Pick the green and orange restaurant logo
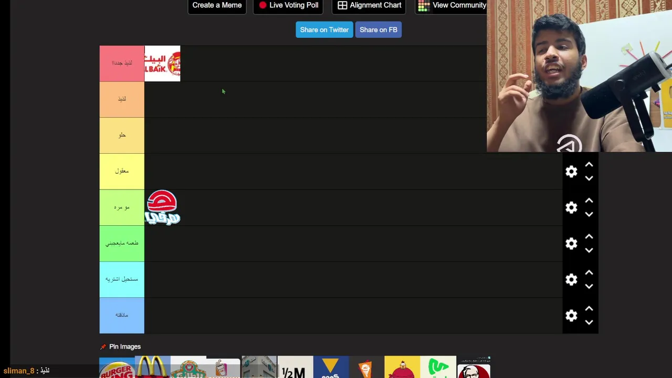Viewport: 672px width, 378px height. point(188,367)
